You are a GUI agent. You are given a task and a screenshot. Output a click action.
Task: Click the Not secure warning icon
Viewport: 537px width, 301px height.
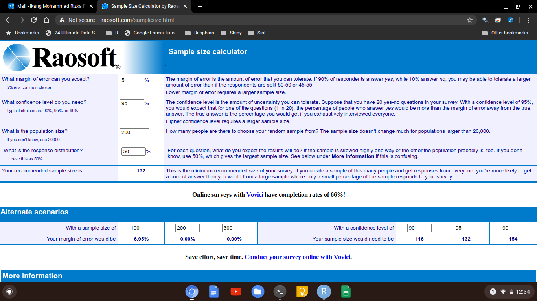coord(62,20)
